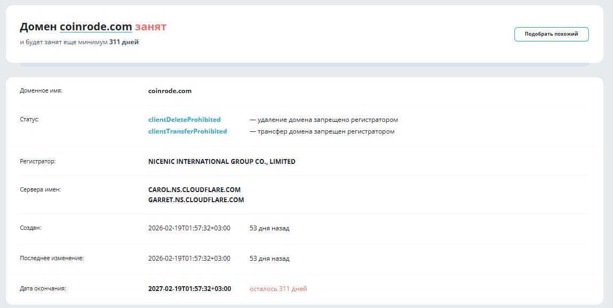
Task: Select the bold coinrode.com domain name row value
Action: [x=169, y=90]
